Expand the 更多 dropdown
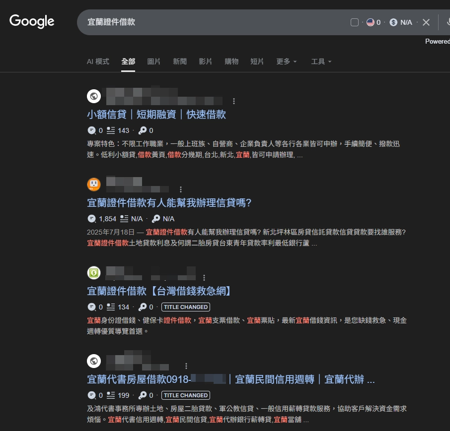Image resolution: width=450 pixels, height=431 pixels. tap(286, 62)
